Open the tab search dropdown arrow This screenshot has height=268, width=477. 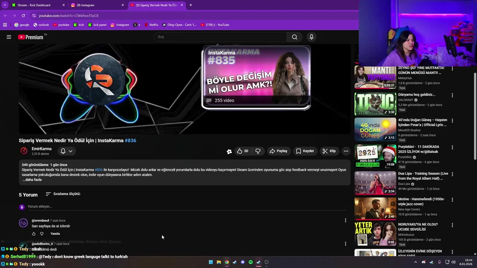coord(5,5)
